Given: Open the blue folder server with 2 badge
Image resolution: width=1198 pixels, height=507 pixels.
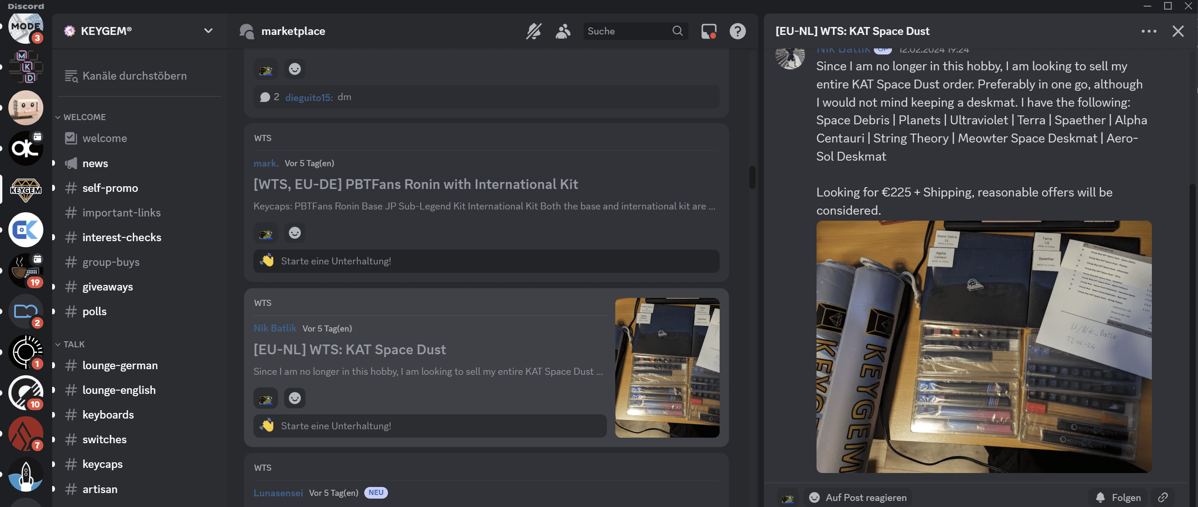Looking at the screenshot, I should pyautogui.click(x=26, y=311).
